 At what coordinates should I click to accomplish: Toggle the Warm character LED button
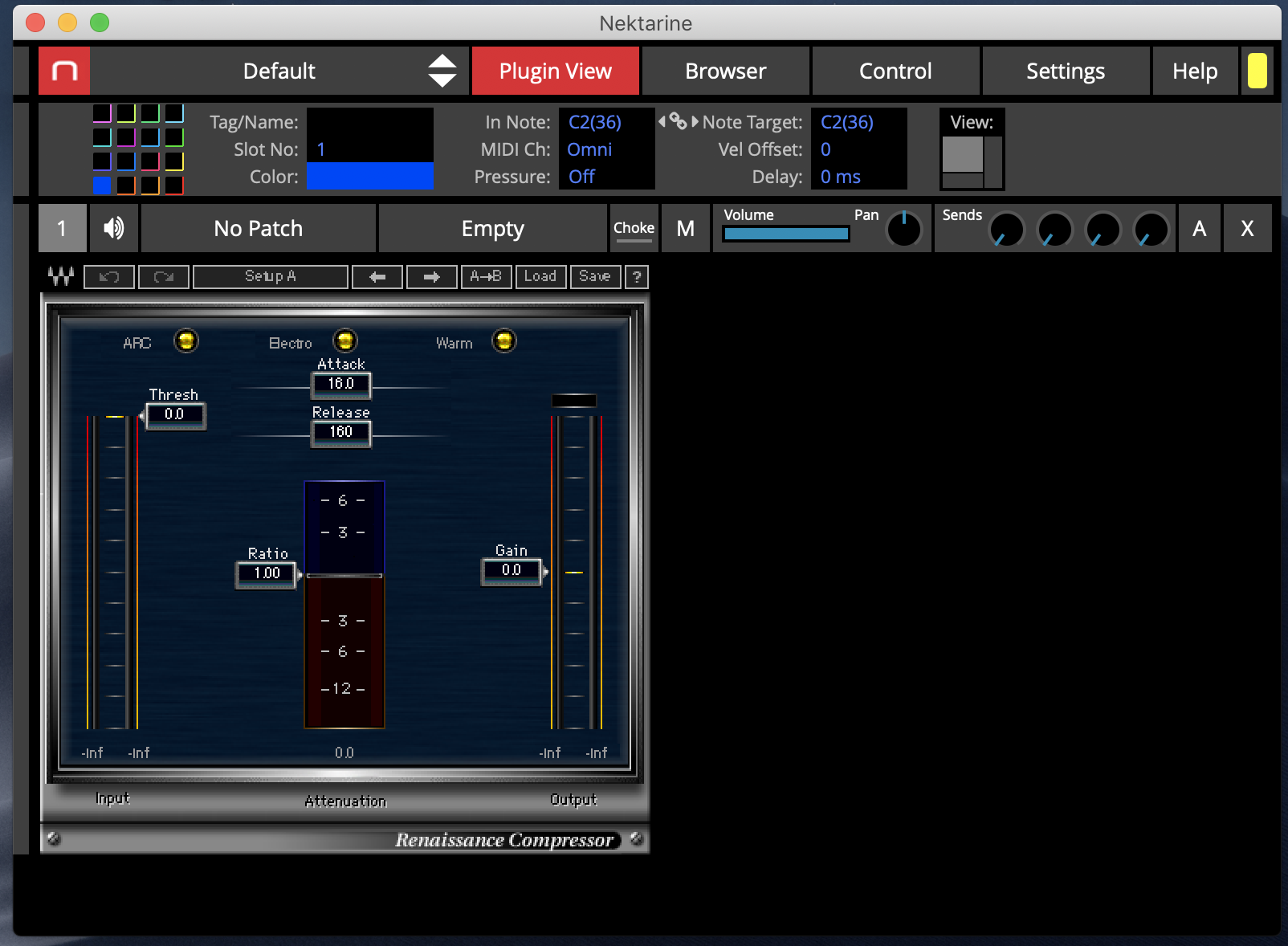[x=504, y=340]
